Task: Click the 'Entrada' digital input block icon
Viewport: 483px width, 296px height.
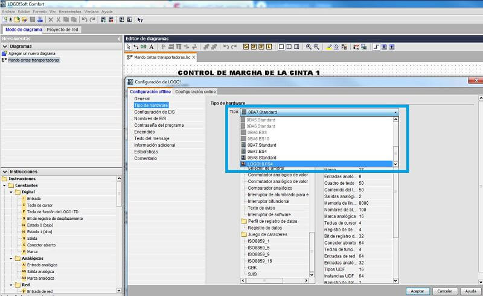Action: (x=24, y=198)
